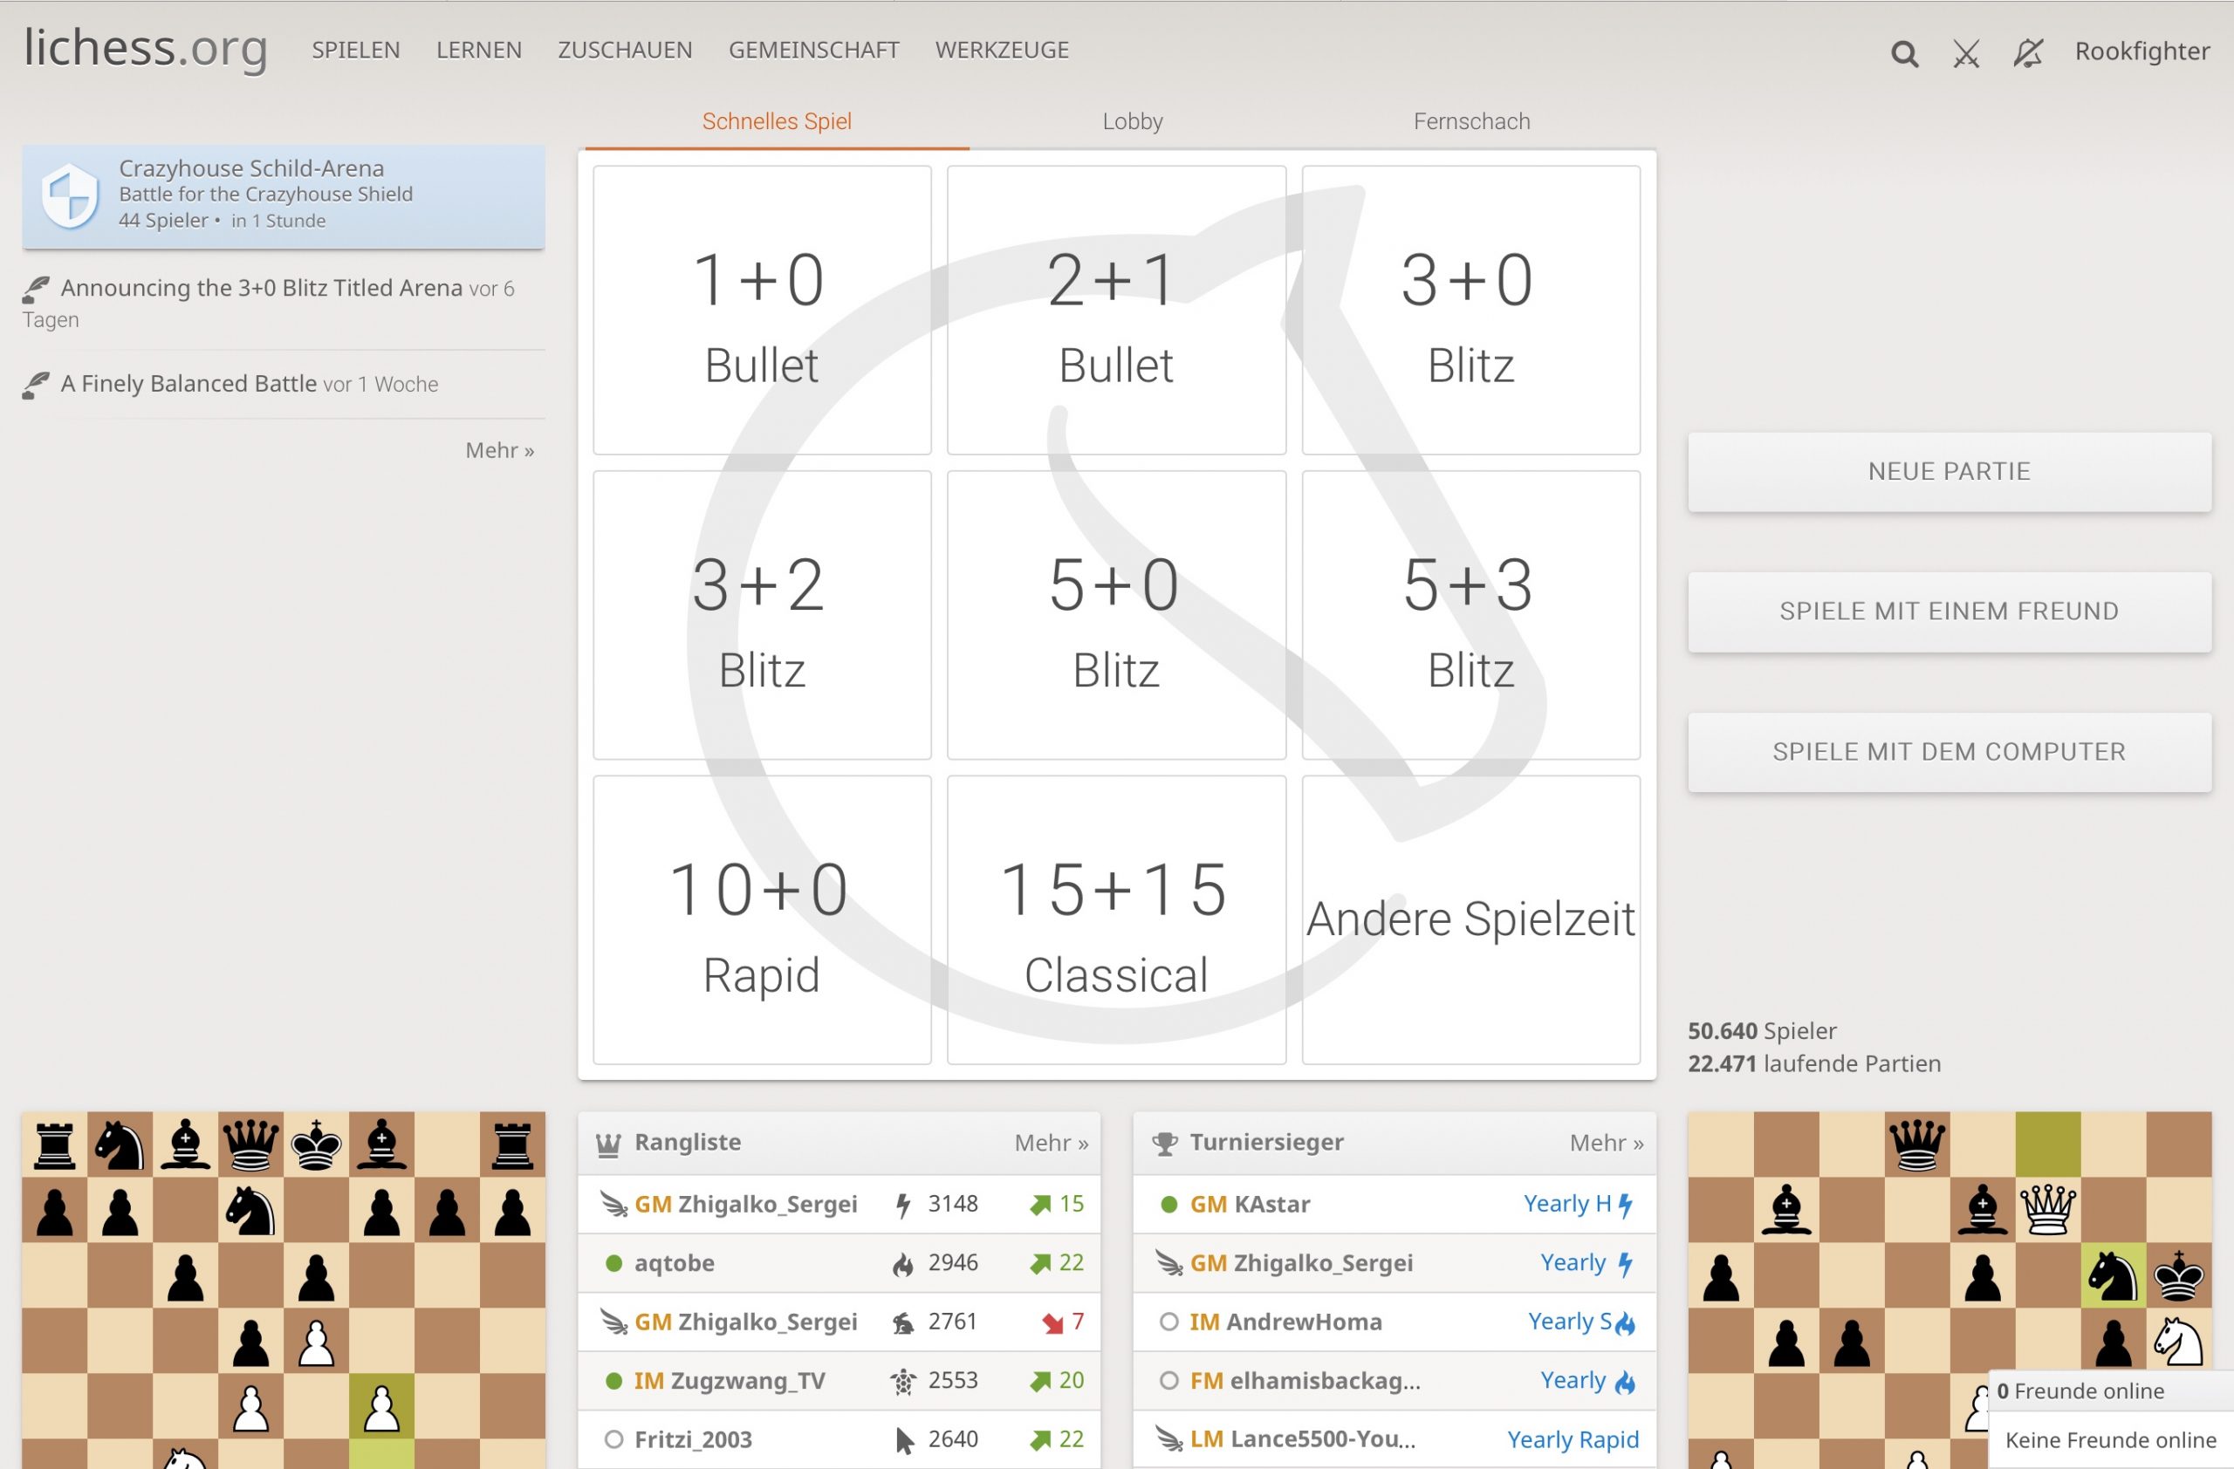Click SPIELE MIT DEM COMPUTER button
Image resolution: width=2234 pixels, height=1469 pixels.
point(1949,752)
